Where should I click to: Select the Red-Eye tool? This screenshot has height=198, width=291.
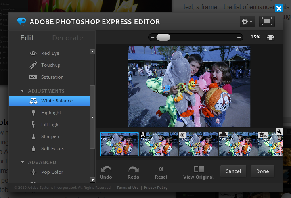pyautogui.click(x=50, y=53)
